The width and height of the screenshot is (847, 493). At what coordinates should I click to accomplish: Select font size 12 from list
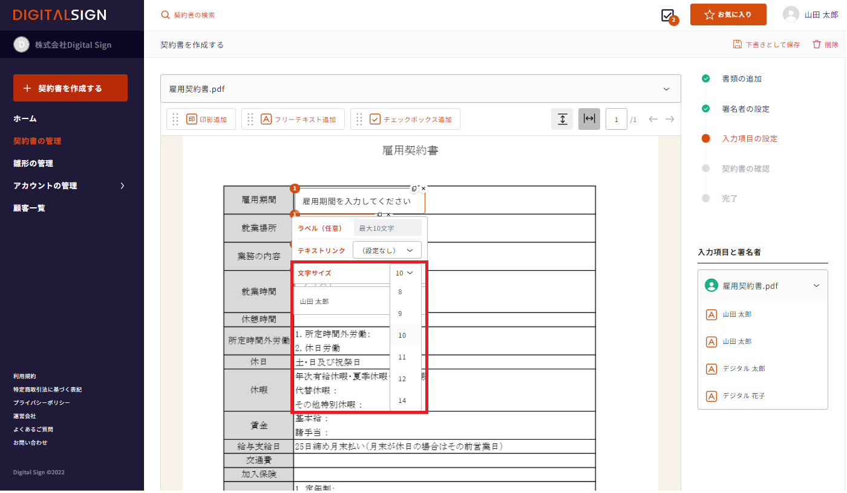(x=402, y=379)
